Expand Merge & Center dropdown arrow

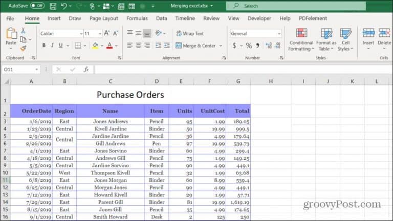pos(221,46)
